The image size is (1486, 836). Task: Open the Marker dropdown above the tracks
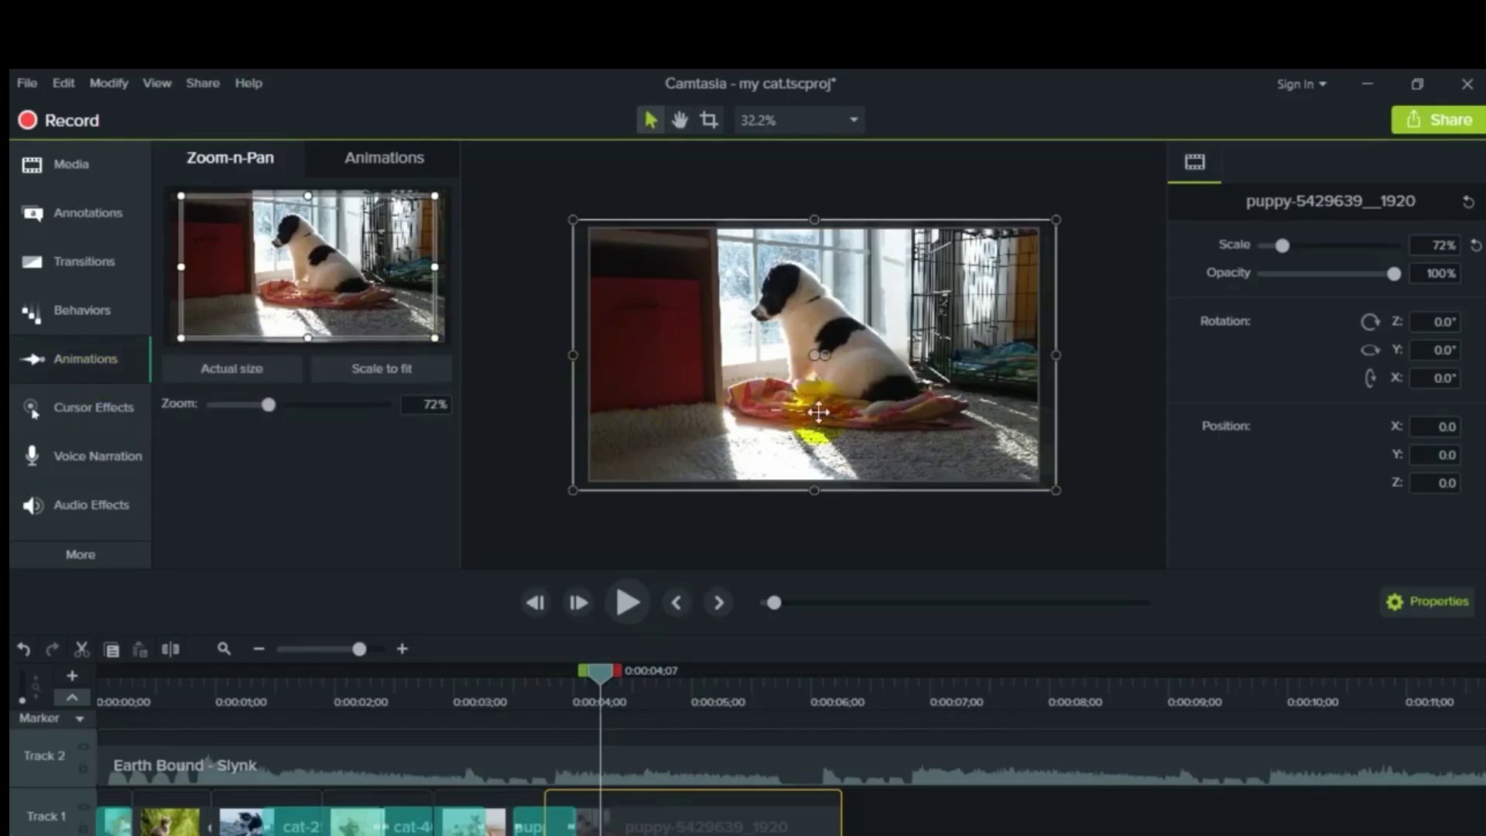click(x=78, y=718)
